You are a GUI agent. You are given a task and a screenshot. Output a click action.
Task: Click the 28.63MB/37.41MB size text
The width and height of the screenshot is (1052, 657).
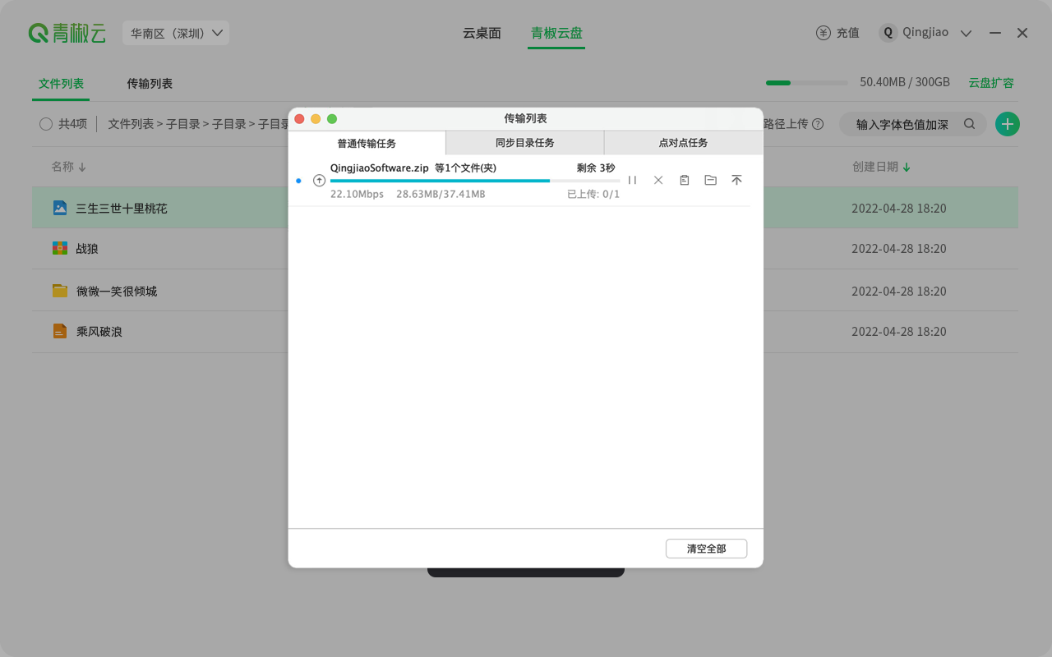[x=441, y=194]
